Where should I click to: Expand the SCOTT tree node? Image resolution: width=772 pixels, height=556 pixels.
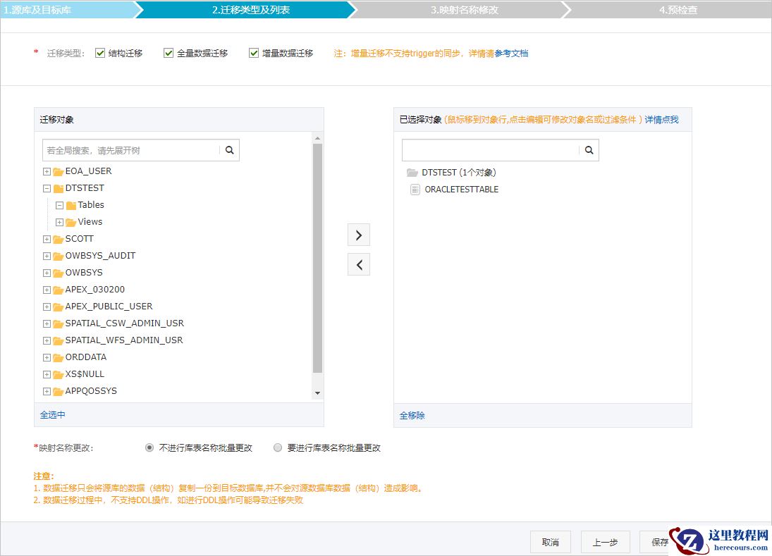(x=47, y=239)
